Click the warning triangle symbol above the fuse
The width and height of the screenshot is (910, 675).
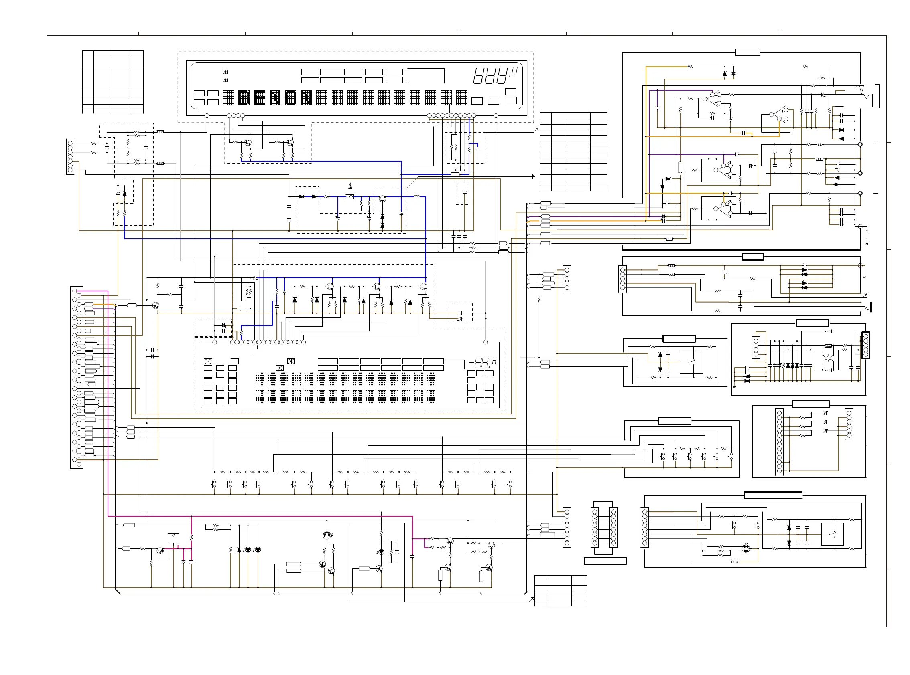350,186
